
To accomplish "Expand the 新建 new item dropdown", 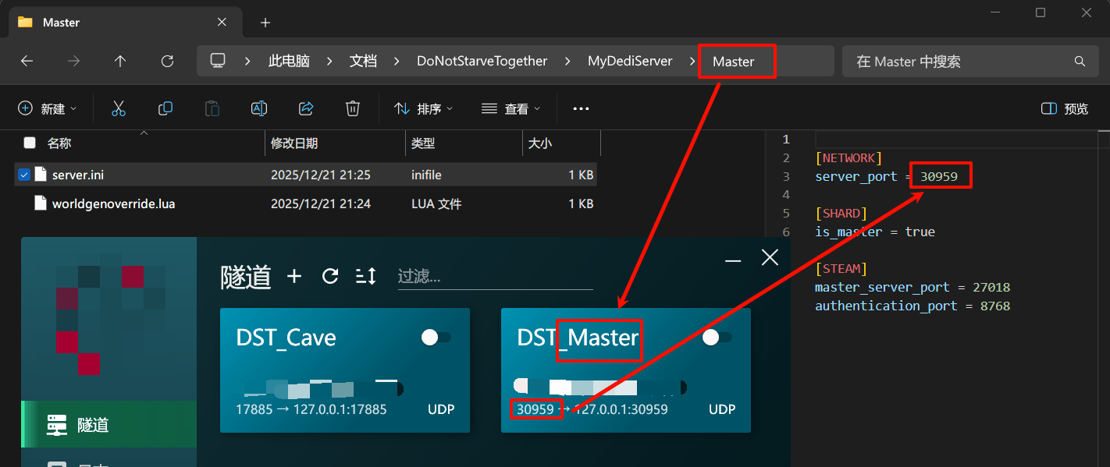I will [48, 108].
